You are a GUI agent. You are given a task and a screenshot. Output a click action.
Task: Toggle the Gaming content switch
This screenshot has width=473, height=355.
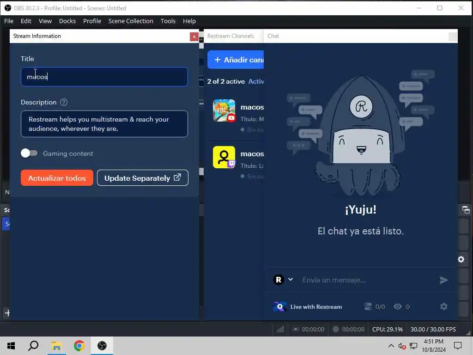[x=29, y=153]
